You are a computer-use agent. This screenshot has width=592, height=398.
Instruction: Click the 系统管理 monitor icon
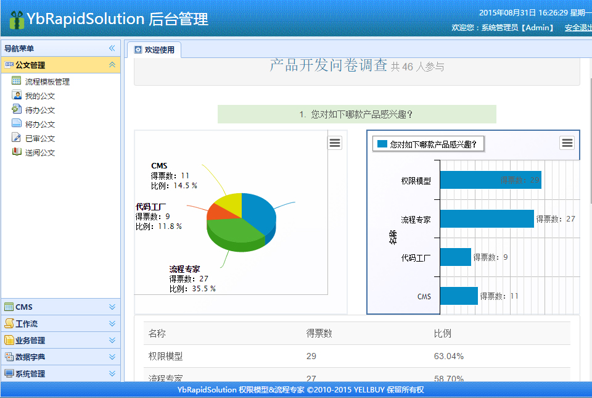9,373
